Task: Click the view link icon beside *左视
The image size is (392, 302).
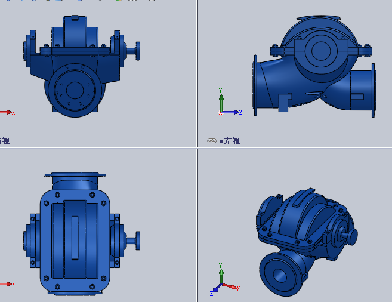Action: tap(211, 141)
